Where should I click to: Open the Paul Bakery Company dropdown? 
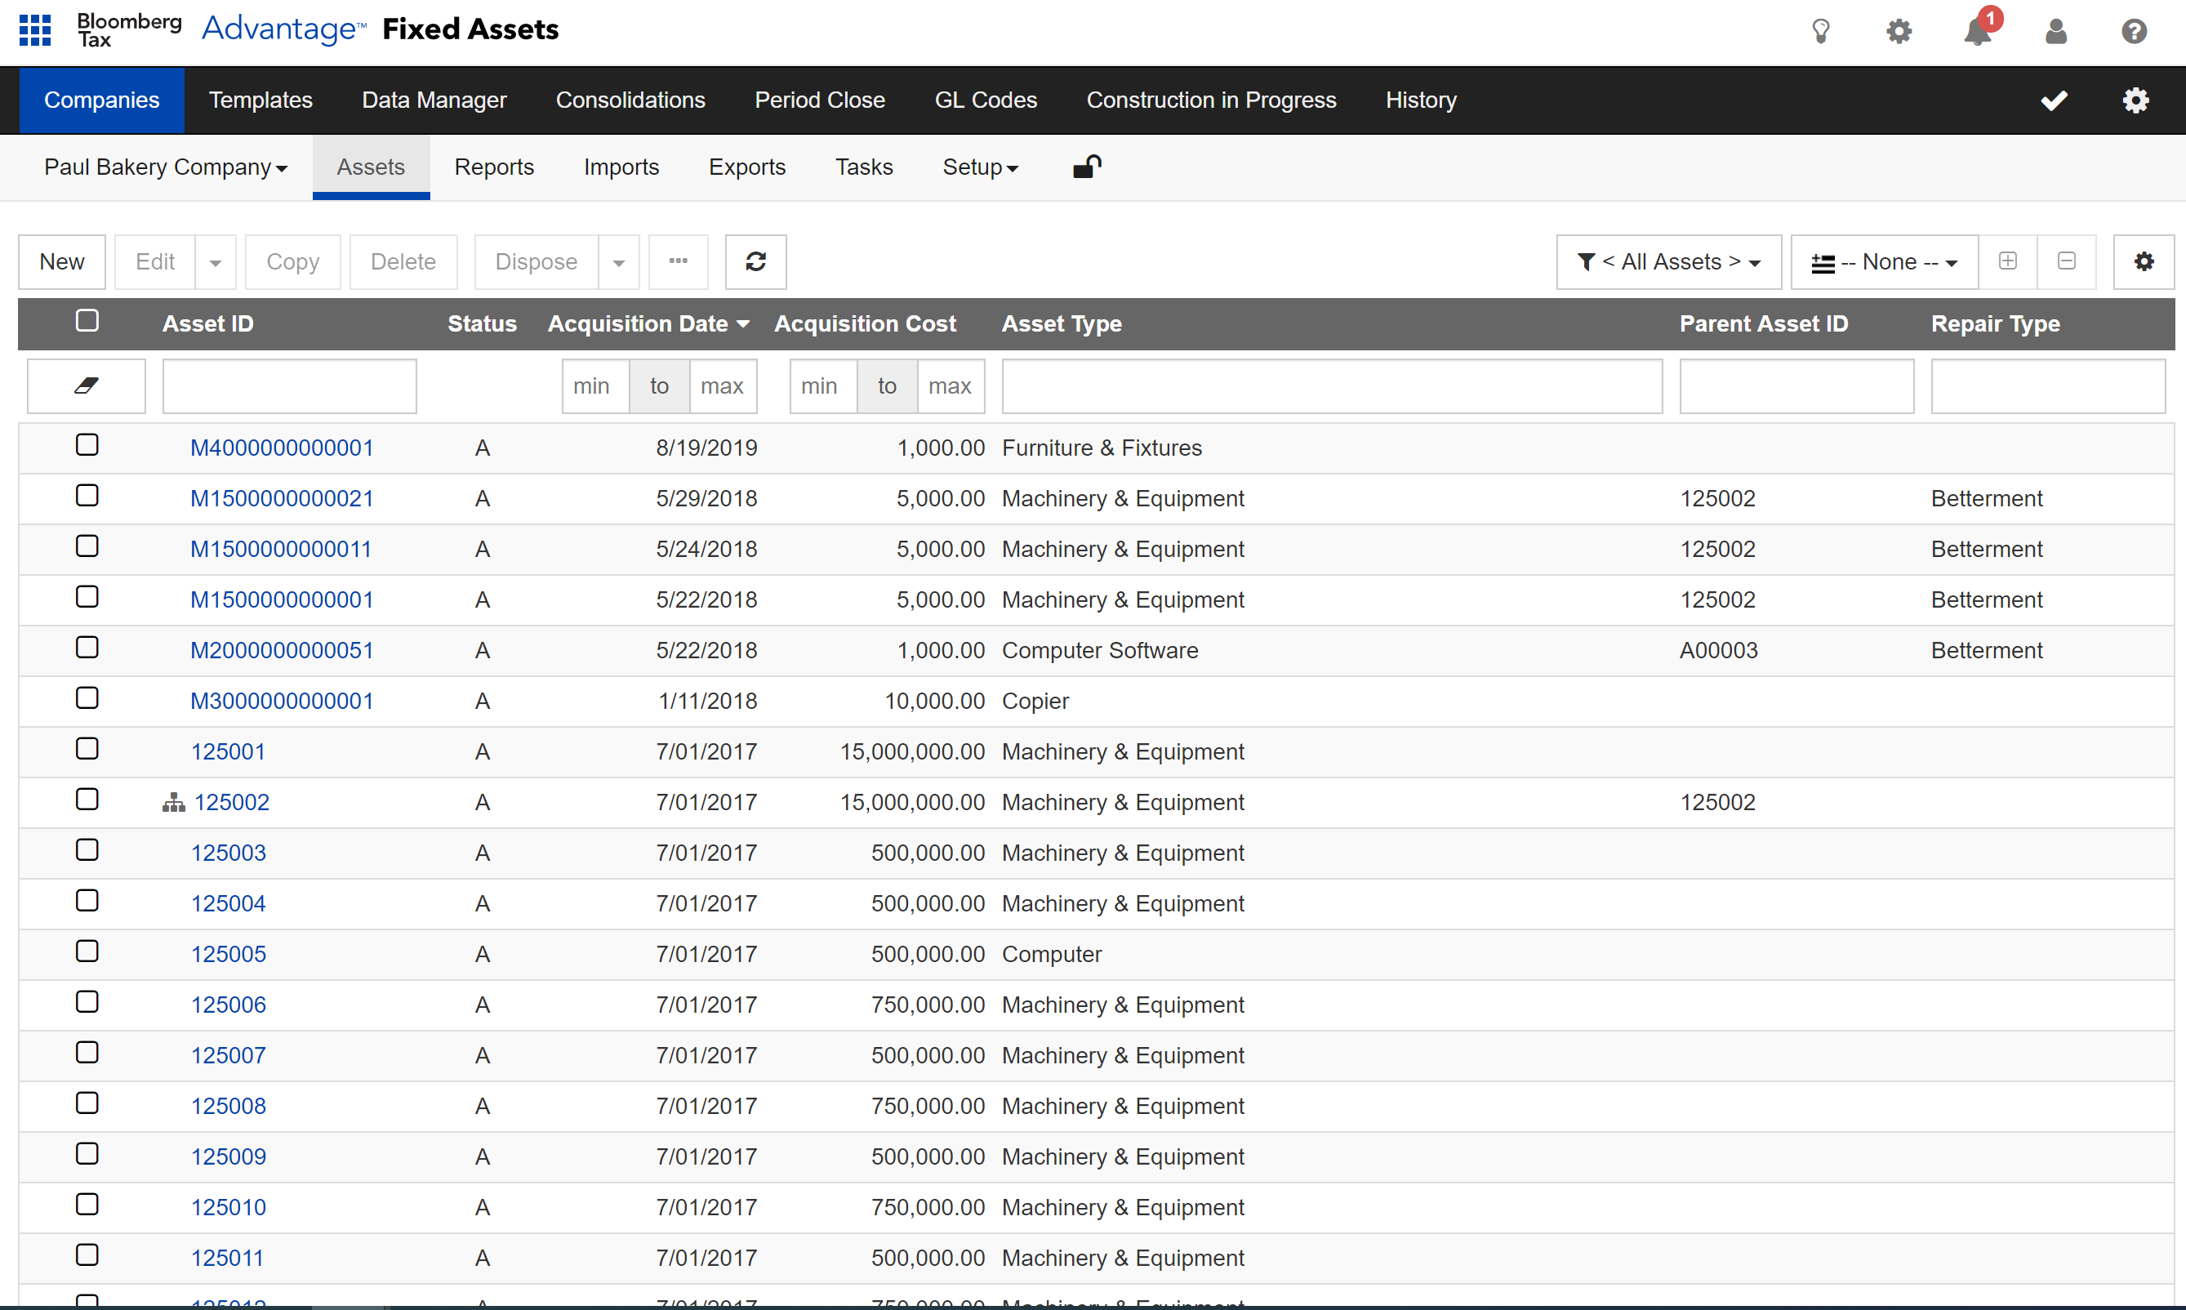click(166, 167)
